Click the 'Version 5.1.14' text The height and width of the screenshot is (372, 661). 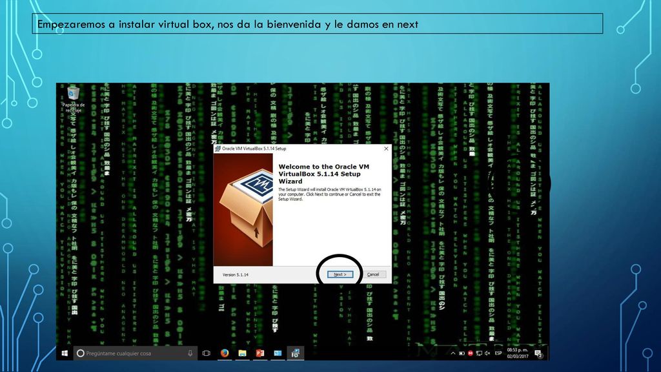click(235, 274)
